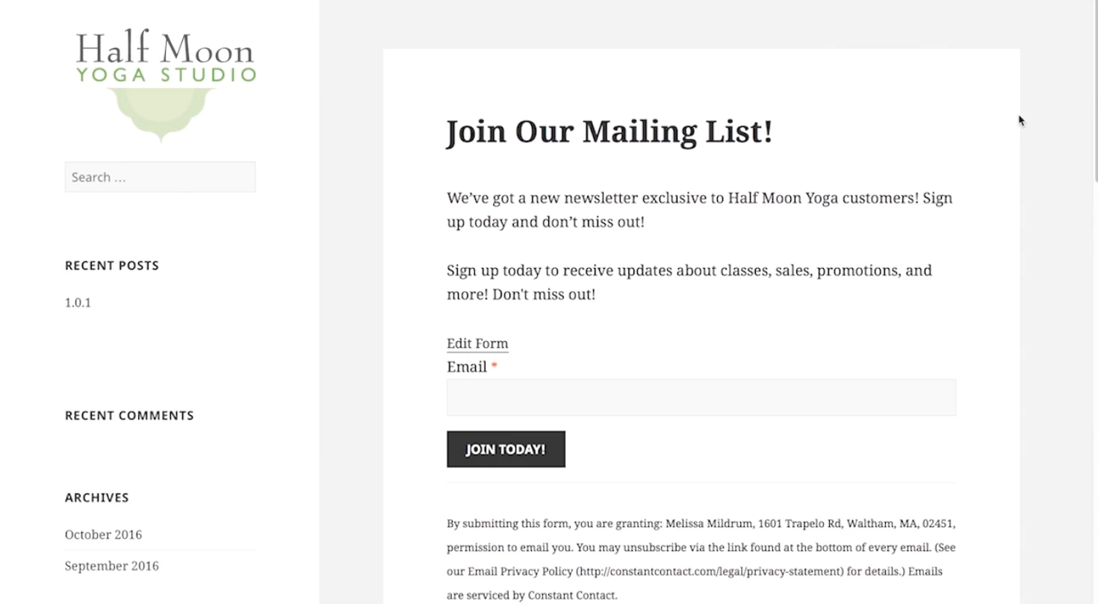Open the October 2016 archive
1098x604 pixels.
point(103,535)
